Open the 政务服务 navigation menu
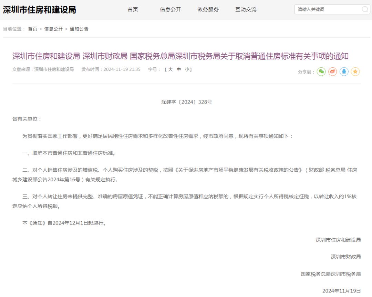Screen dimensions: 372x297 [x=208, y=10]
